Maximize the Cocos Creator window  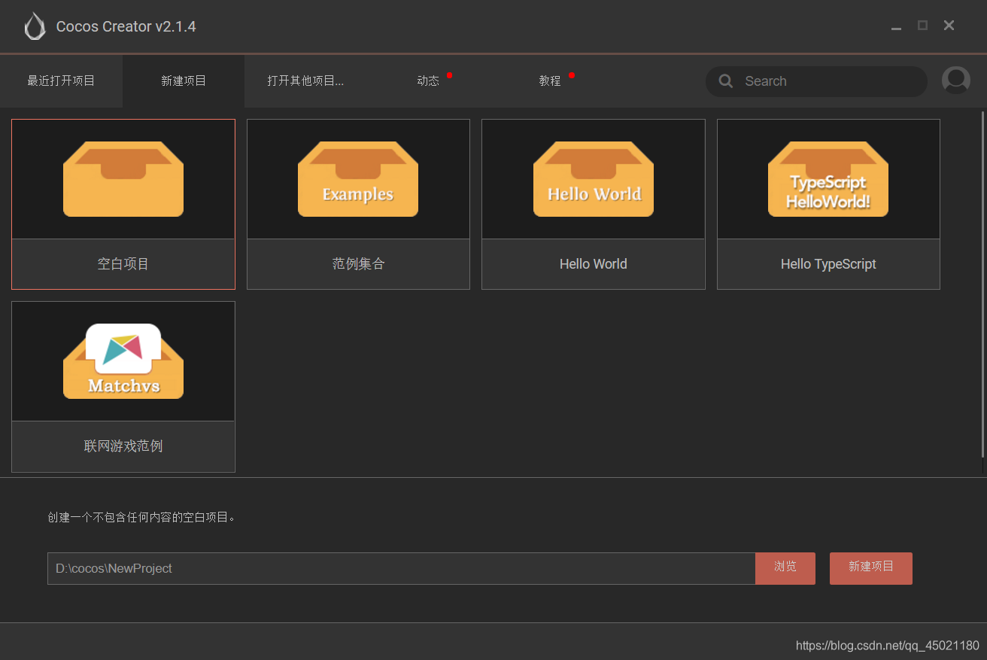[x=922, y=26]
